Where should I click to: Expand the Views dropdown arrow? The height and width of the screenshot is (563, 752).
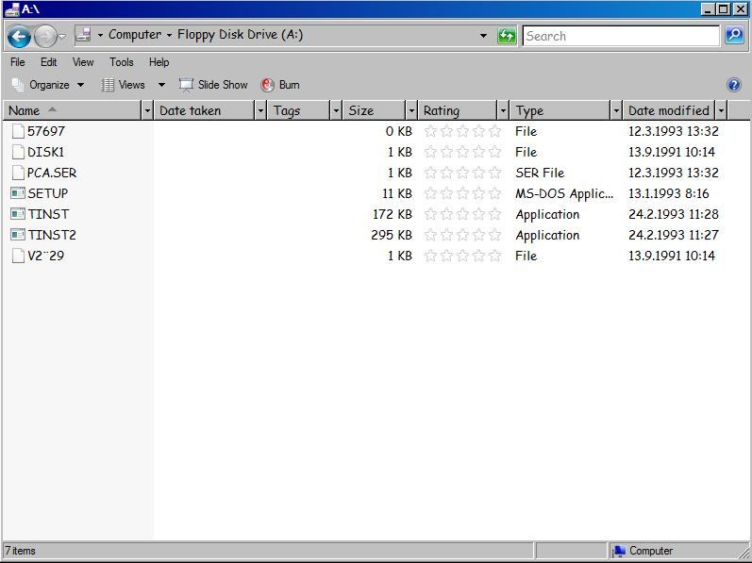pos(161,85)
